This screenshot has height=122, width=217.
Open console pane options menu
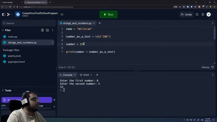213,75
